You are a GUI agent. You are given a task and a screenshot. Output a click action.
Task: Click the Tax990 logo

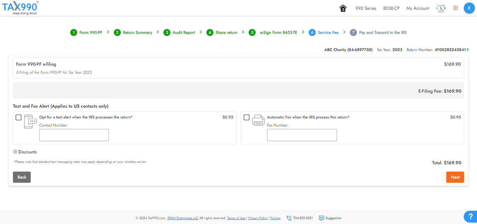(x=20, y=8)
